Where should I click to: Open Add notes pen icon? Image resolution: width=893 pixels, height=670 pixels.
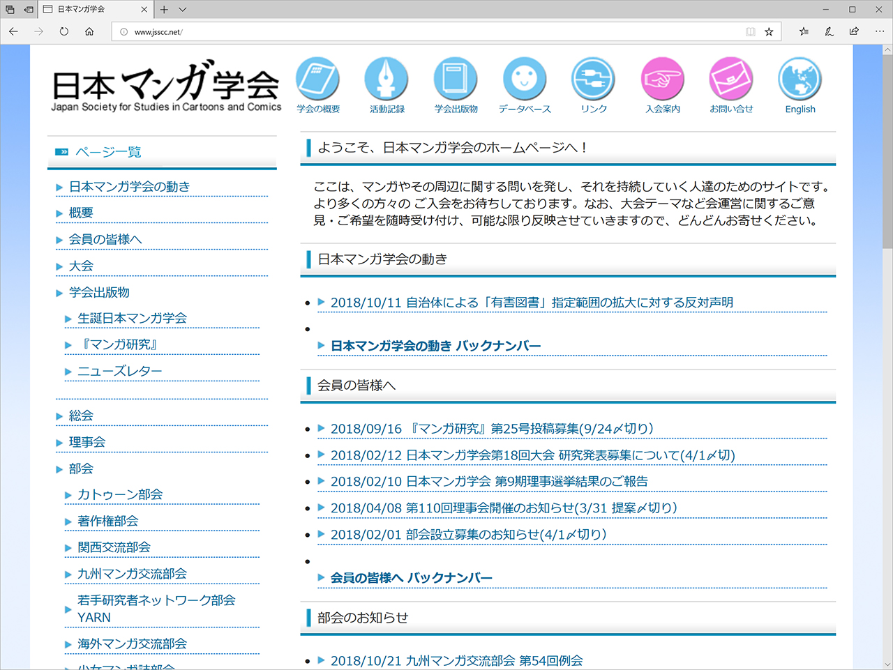(x=829, y=31)
